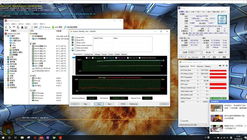Image resolution: width=247 pixels, height=140 pixels.
Task: Collapse the 计算机 tree node in AIDA64
Action: coord(6,36)
